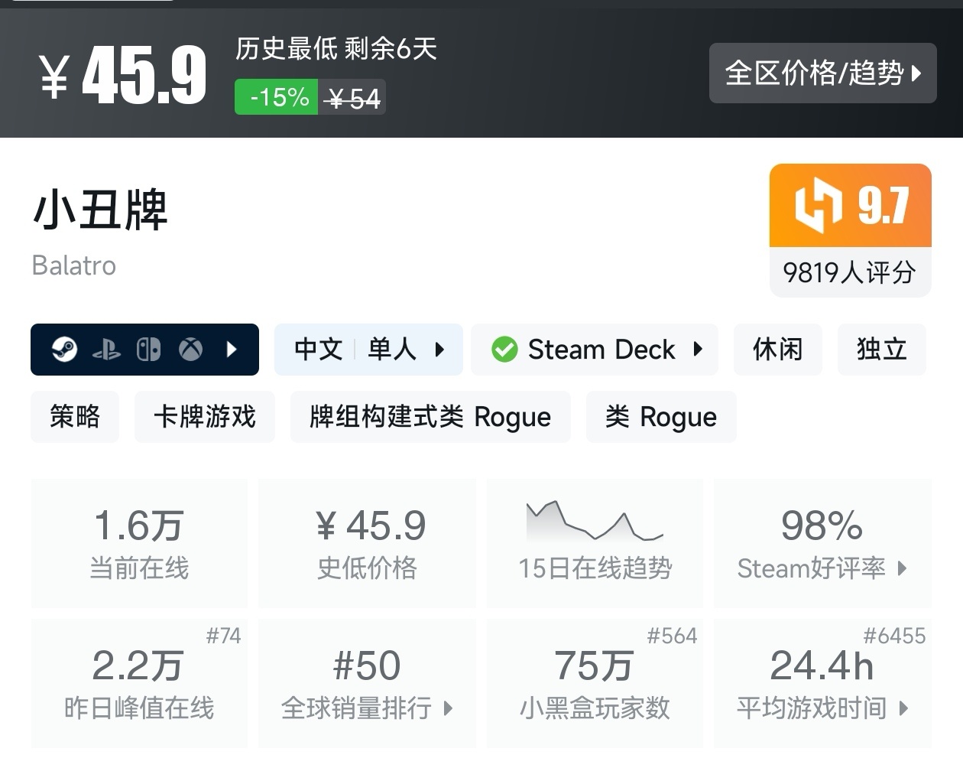Click the green Steam Deck verified checkmark
Screen dimensions: 963x768
(x=504, y=350)
